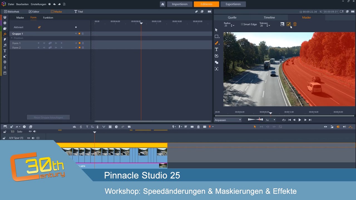The image size is (356, 200).
Task: Open the music note sidebar category
Action: [x=5, y=45]
